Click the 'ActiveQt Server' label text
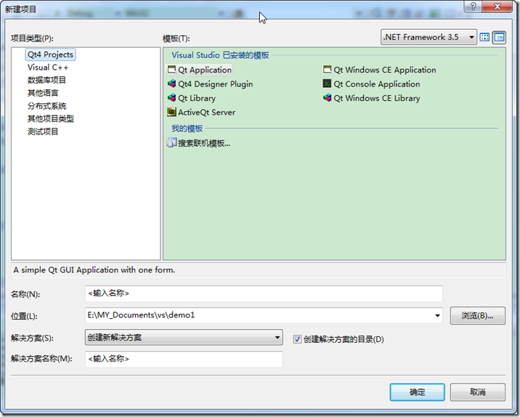 click(x=206, y=113)
